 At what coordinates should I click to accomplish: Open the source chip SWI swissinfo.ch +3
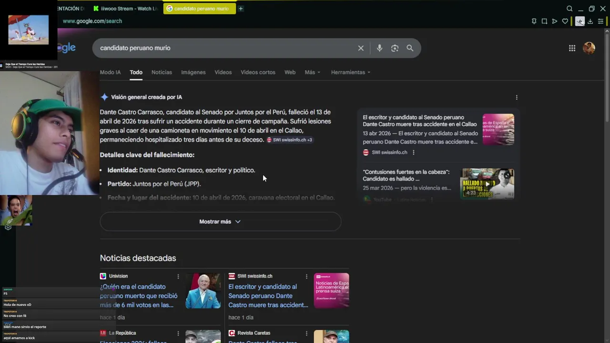[289, 140]
